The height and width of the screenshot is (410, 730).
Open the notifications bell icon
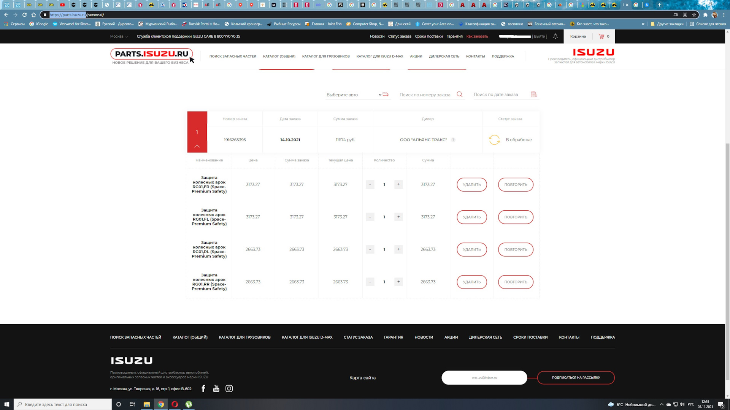555,36
